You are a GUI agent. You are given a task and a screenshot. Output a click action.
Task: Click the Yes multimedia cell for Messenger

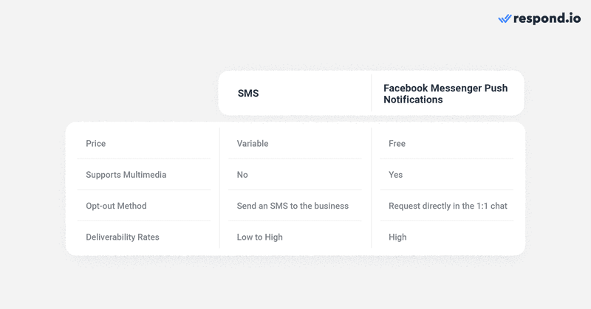[395, 175]
